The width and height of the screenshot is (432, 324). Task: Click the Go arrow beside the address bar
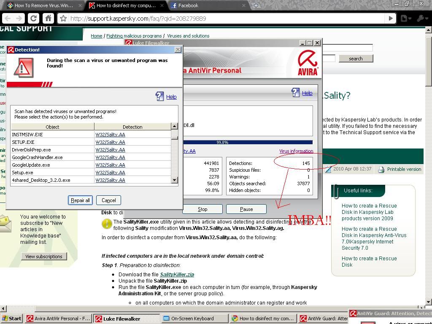click(390, 19)
